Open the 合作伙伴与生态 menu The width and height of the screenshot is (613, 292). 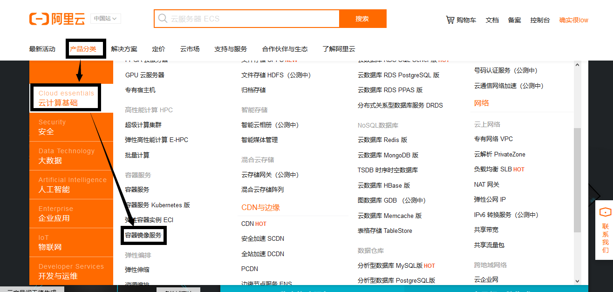(x=285, y=49)
